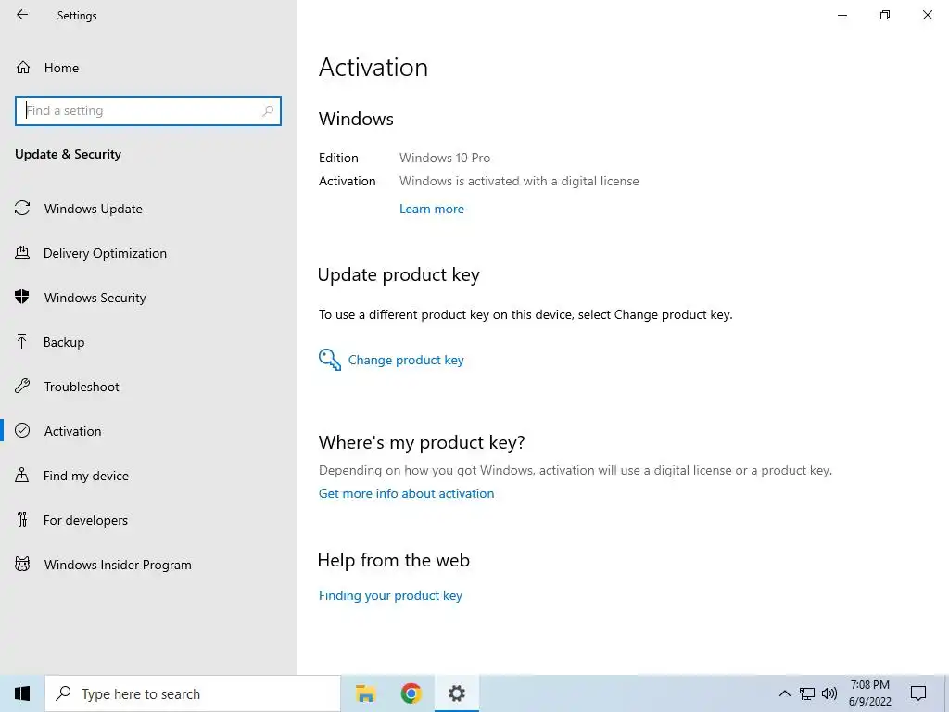Minimize the Settings window
The image size is (949, 712).
coord(842,15)
